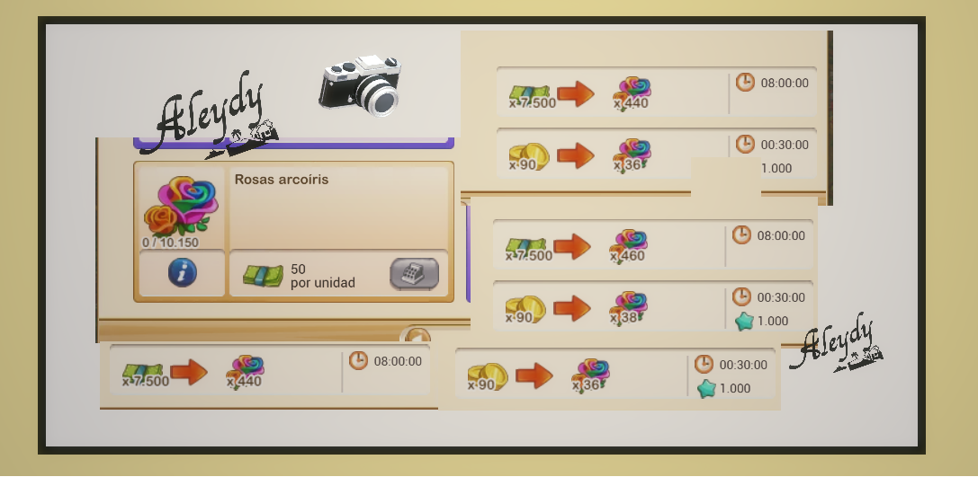Click the orange arrow in the x460 row

click(572, 247)
